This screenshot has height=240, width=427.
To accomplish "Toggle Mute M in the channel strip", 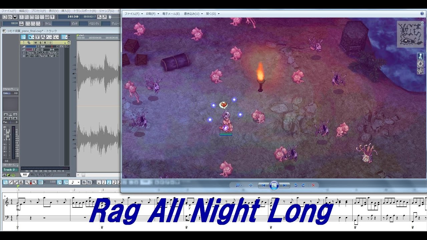I will point(6,118).
